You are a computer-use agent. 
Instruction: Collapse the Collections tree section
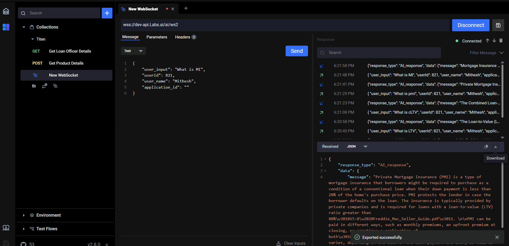pos(24,27)
